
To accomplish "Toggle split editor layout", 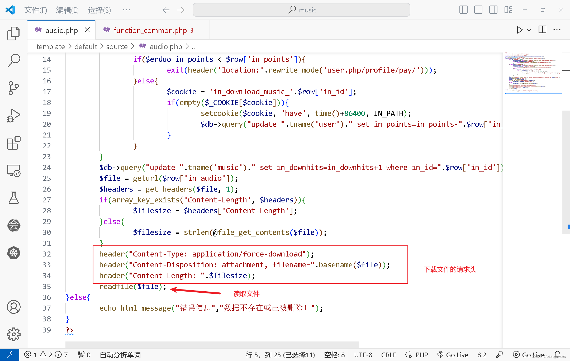I will coord(542,30).
